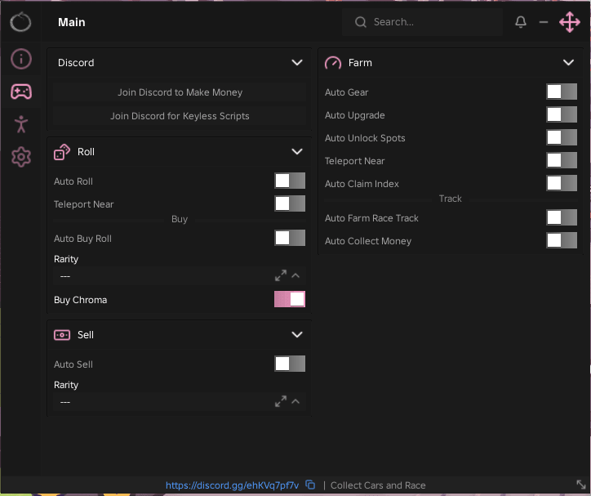
Task: Enable Auto Unlock Spots
Action: 562,137
